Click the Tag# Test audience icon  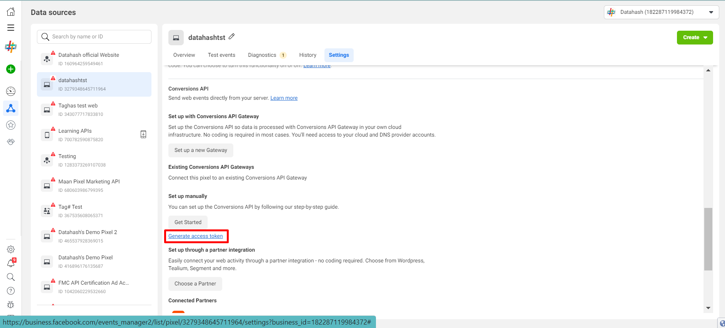[x=47, y=211]
